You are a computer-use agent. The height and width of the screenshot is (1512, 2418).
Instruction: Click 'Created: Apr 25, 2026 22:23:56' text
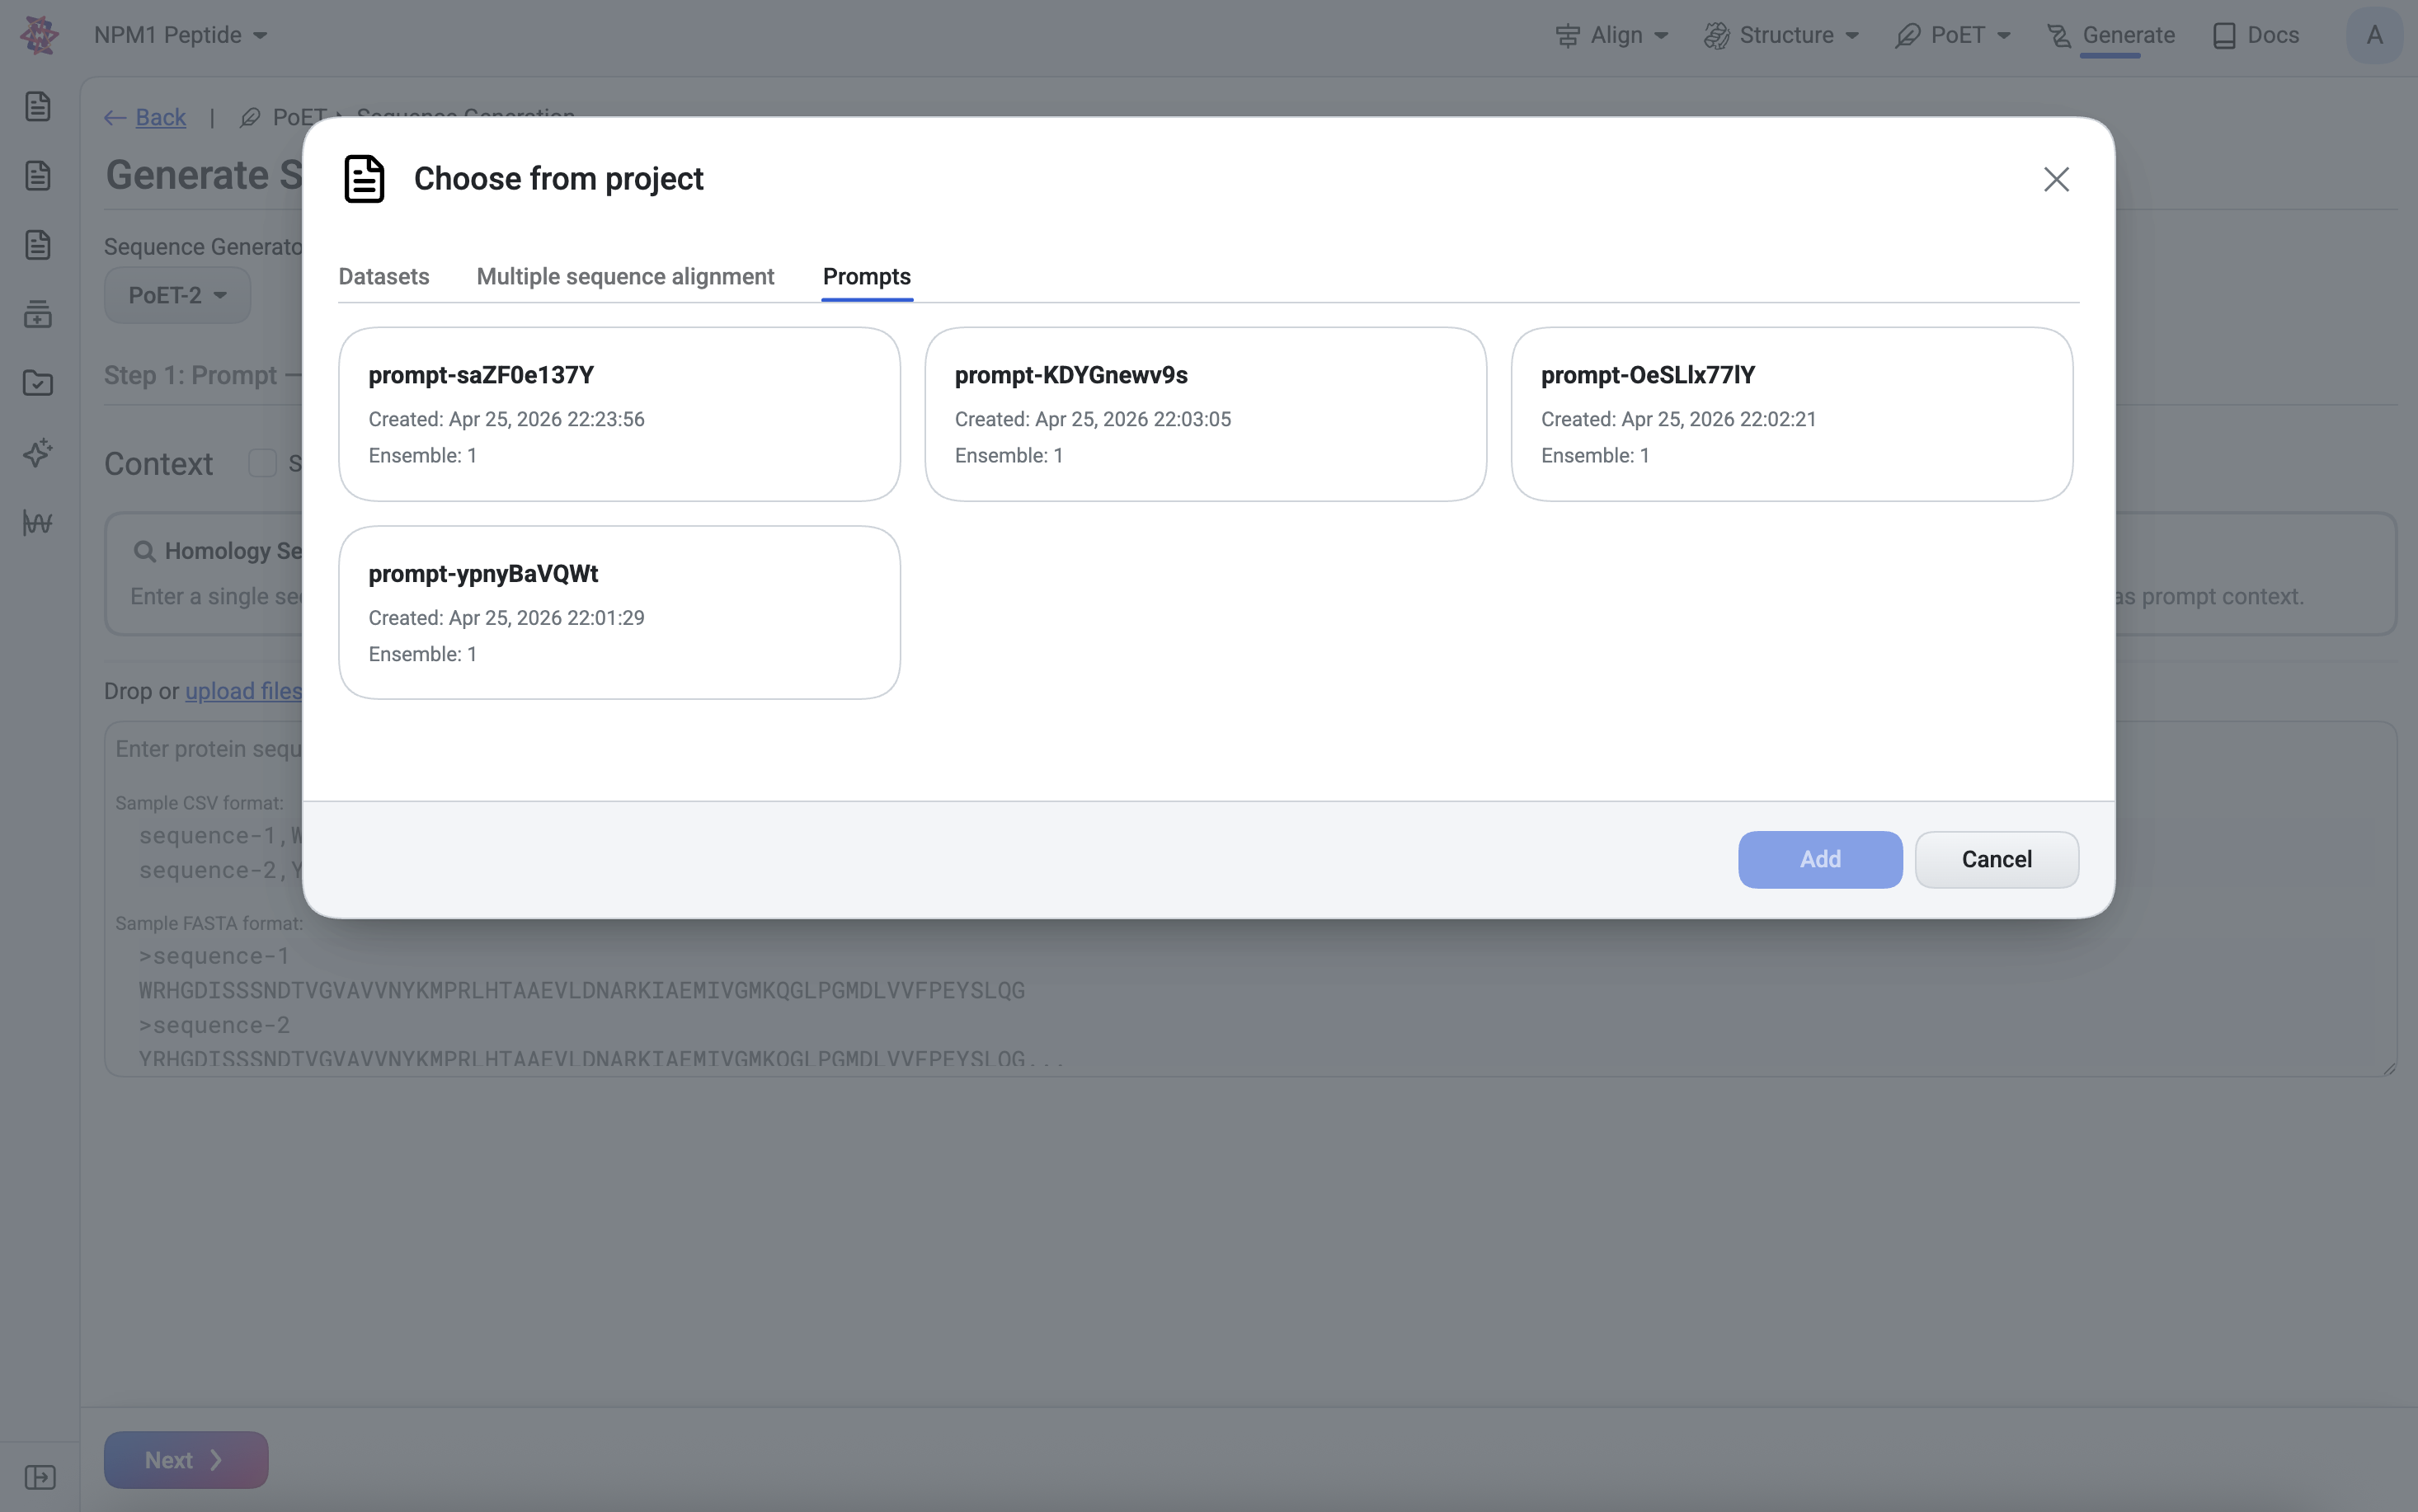tap(506, 419)
